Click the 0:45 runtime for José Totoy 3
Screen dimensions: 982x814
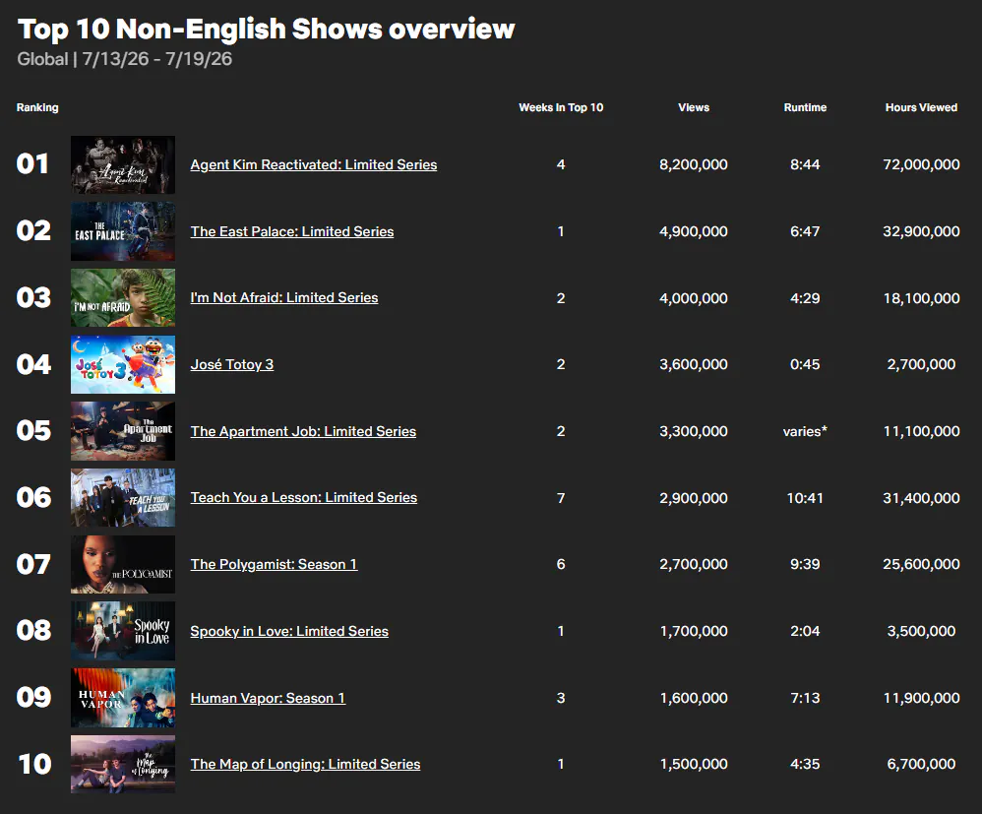tap(806, 365)
